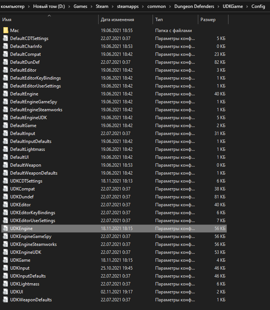Select the DefaultEngineGameSpy file icon
Viewport: 270px width, 310px height.
click(6, 101)
